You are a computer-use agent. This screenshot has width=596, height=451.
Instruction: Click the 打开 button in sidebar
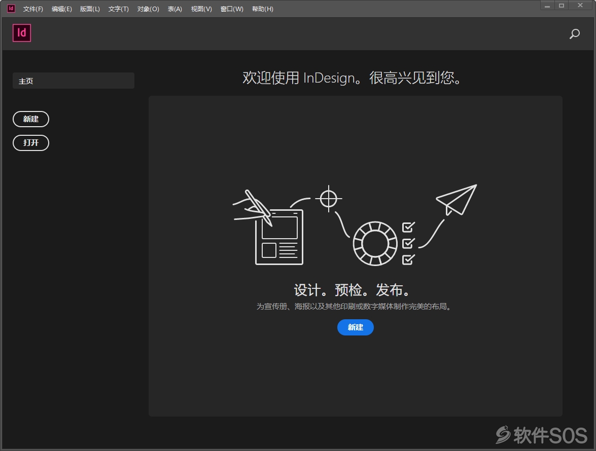(x=31, y=143)
